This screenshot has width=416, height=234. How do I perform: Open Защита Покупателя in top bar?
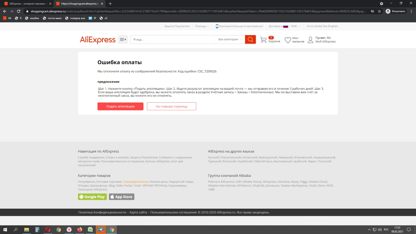pos(177,26)
